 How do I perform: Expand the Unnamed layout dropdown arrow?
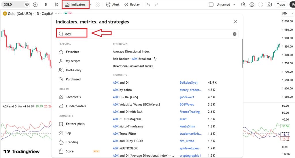click(x=234, y=5)
